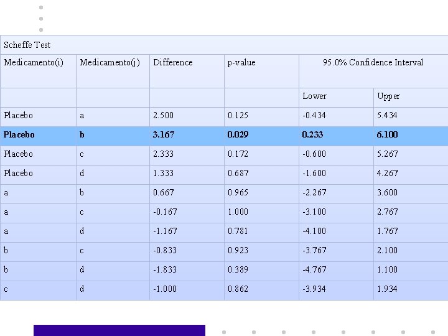The height and width of the screenshot is (336, 448).
Task: Click 'd' in the 0.862 p-value row
Action: tap(82, 289)
